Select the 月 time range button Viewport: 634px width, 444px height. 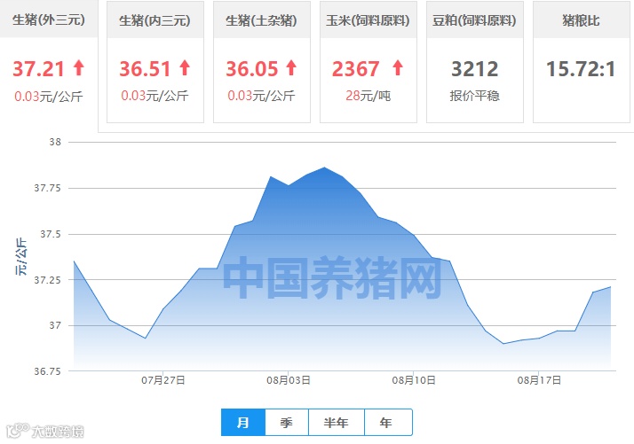(x=243, y=422)
